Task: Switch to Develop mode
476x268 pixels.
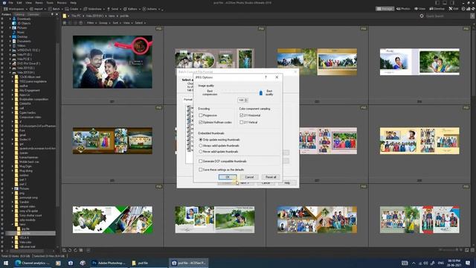Action: point(437,9)
